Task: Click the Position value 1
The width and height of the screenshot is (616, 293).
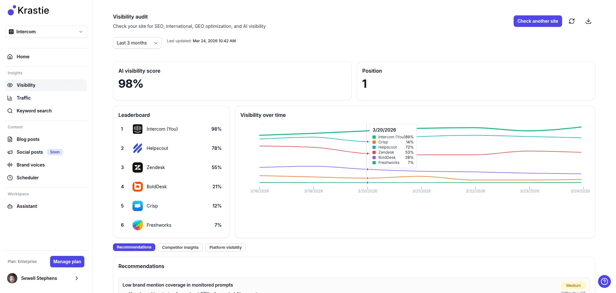Action: click(364, 84)
